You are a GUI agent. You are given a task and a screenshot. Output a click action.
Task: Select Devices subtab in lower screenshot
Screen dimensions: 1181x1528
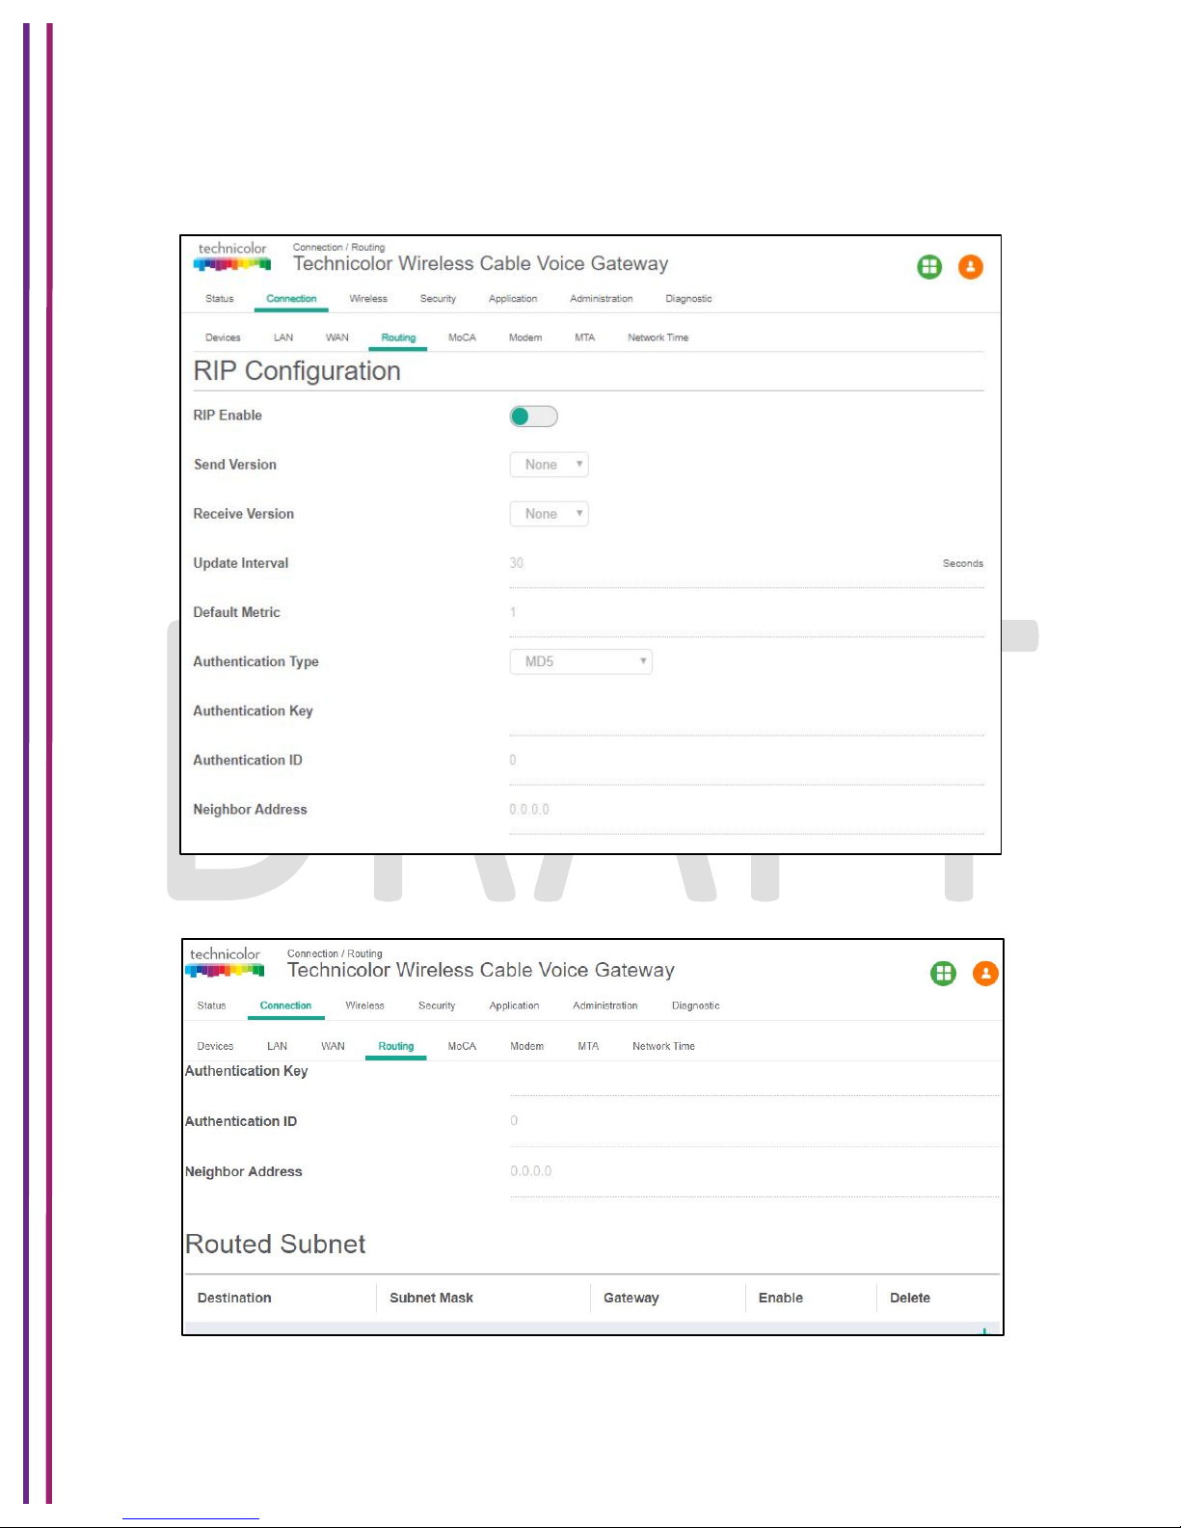pos(215,1046)
